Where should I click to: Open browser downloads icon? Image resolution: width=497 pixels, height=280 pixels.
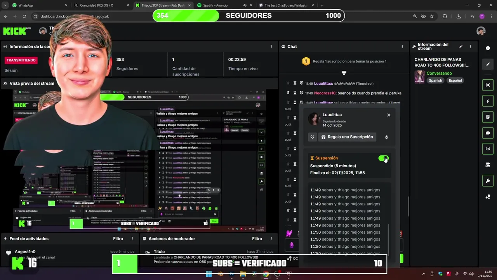[459, 16]
